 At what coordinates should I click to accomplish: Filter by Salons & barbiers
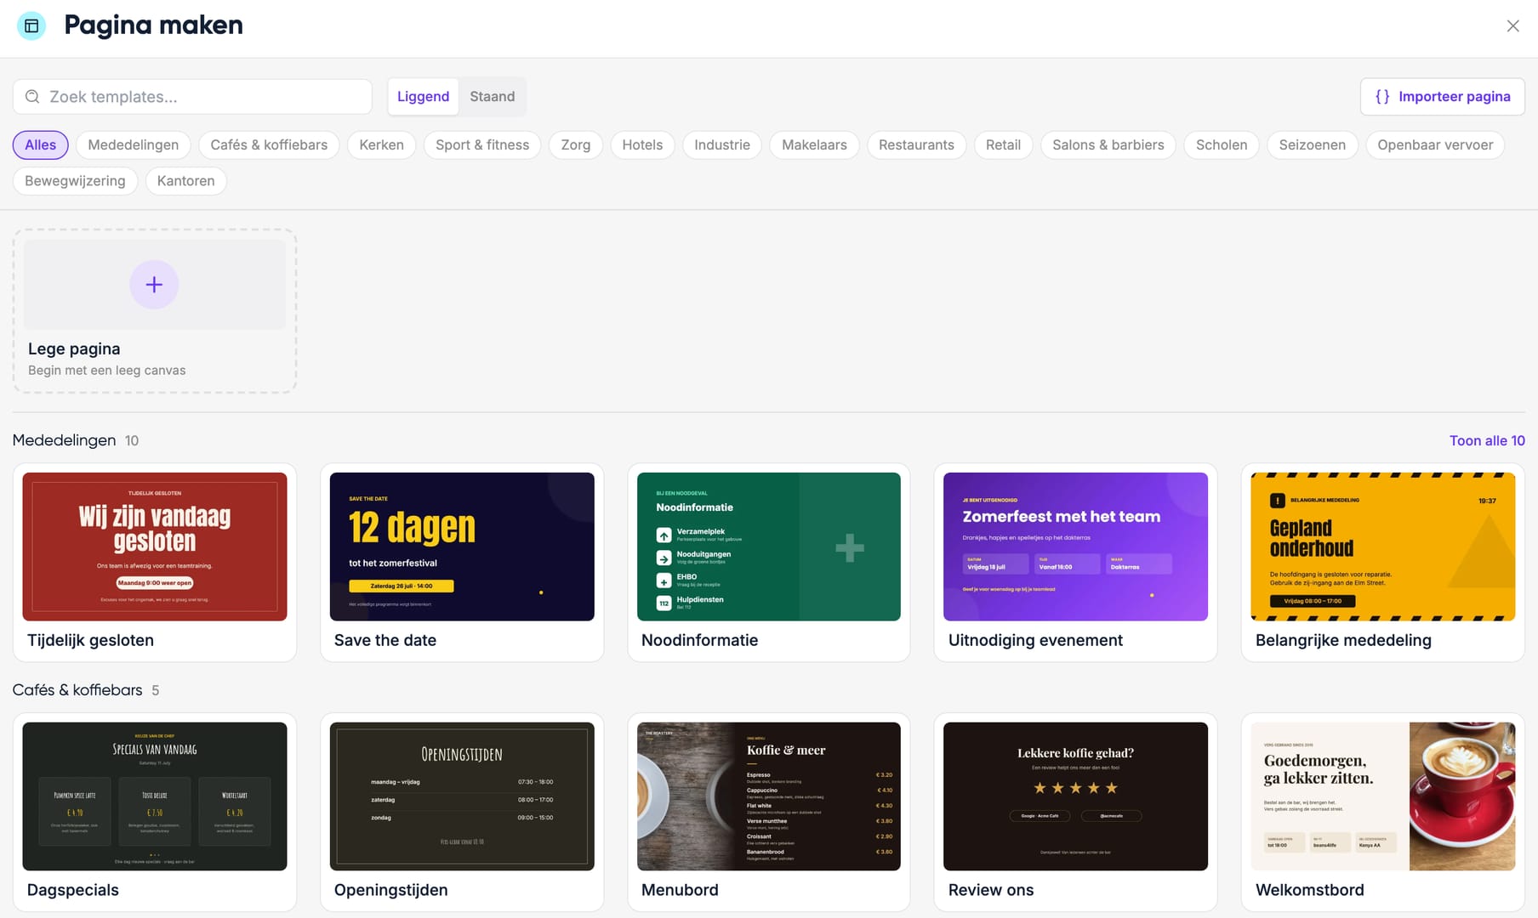pos(1108,145)
